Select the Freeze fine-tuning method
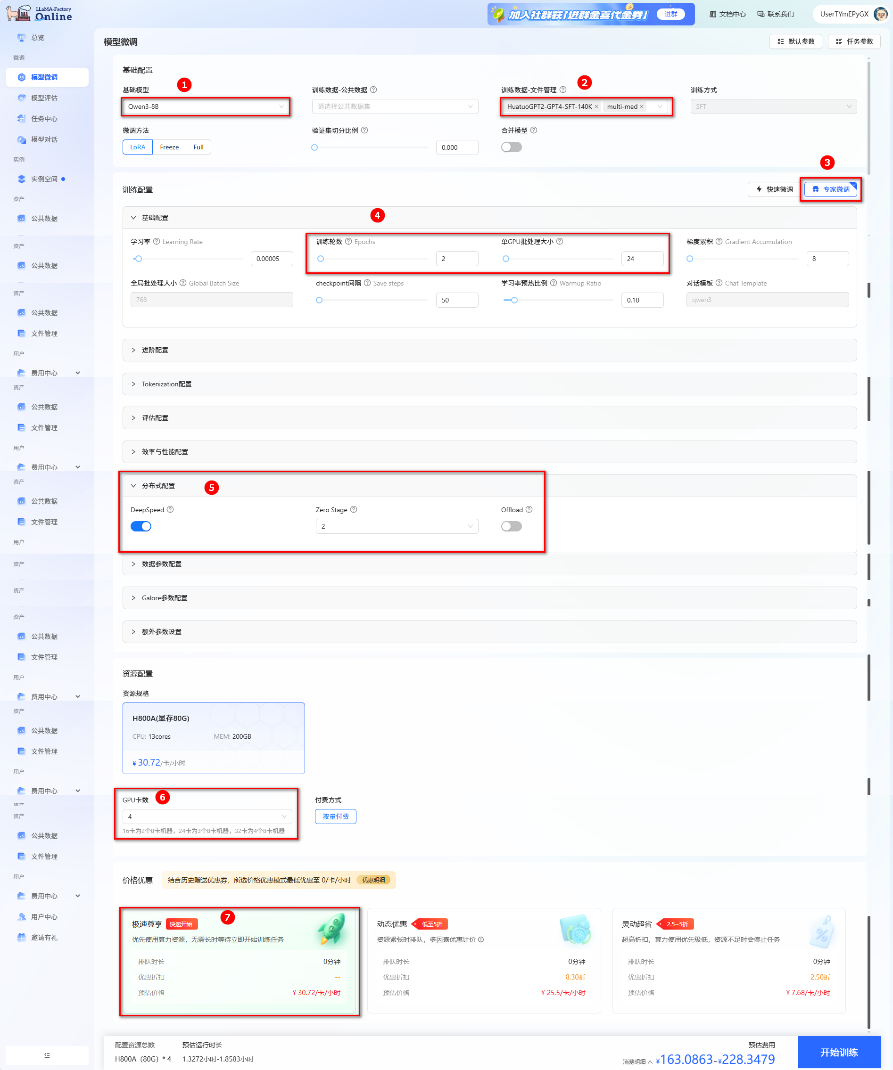 (x=169, y=147)
